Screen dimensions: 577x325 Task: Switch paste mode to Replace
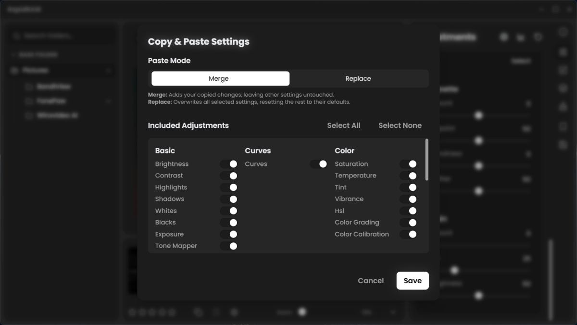[358, 78]
